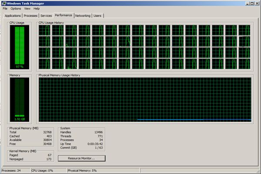Click the Resource Monitor button

(82, 158)
